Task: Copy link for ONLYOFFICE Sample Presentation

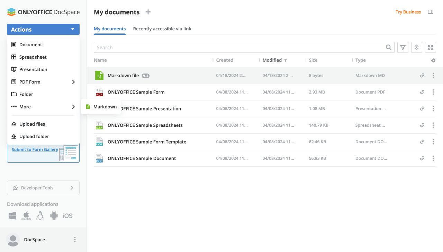Action: point(422,109)
